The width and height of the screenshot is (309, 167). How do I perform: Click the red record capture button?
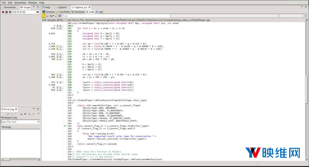(3, 12)
